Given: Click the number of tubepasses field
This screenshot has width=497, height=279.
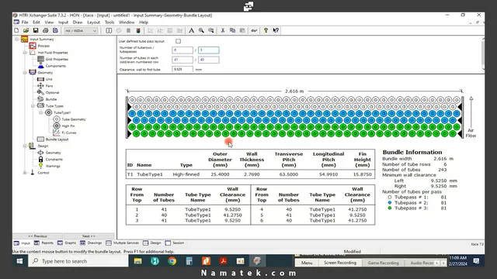Looking at the screenshot, I should click(x=209, y=50).
